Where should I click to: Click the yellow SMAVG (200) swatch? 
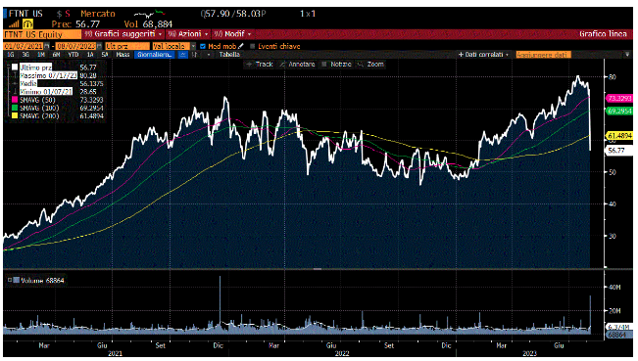point(15,116)
